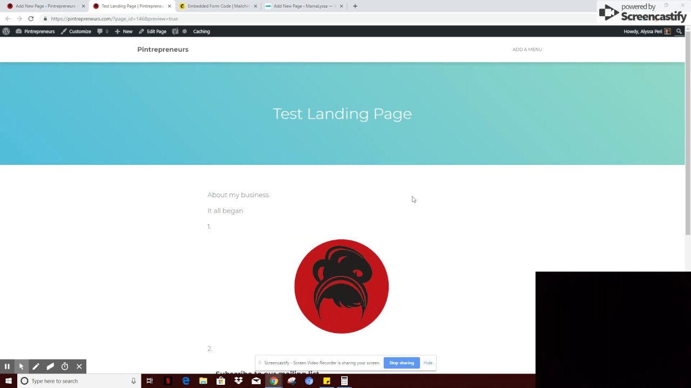Open Dropbox from the taskbar
The height and width of the screenshot is (388, 691).
point(239,381)
